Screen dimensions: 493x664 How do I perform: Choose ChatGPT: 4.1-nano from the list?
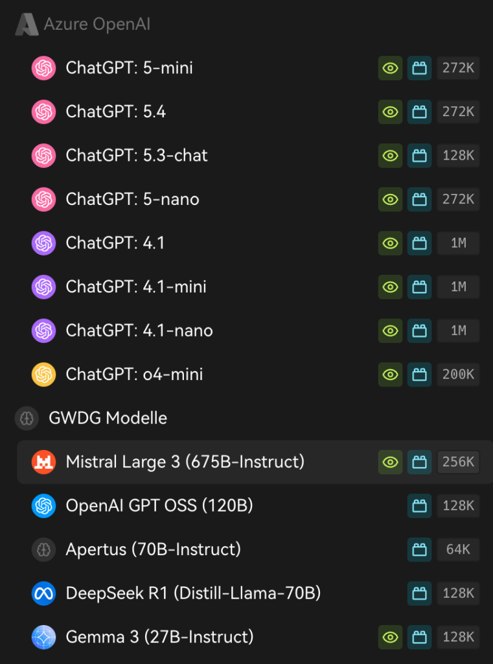[x=139, y=331]
